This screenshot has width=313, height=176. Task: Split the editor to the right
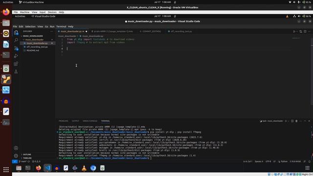(x=305, y=31)
